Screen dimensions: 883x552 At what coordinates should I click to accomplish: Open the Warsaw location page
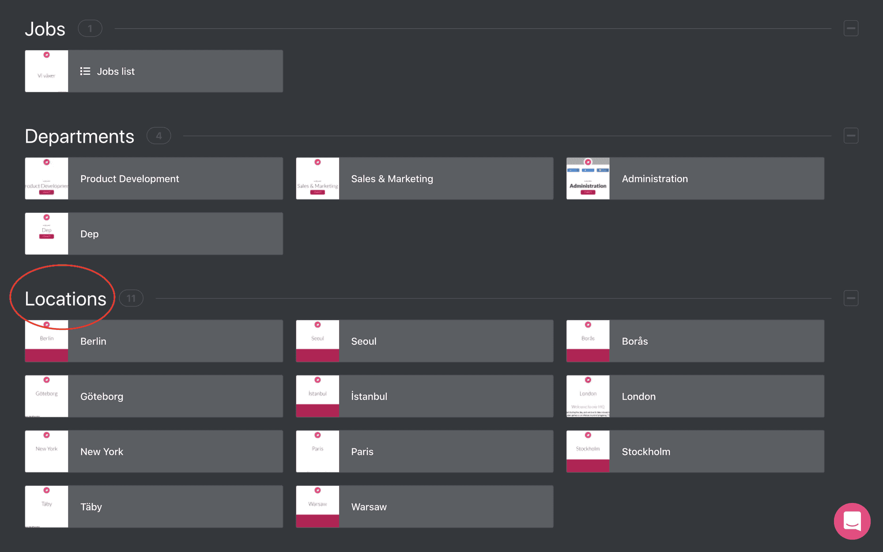tap(424, 507)
